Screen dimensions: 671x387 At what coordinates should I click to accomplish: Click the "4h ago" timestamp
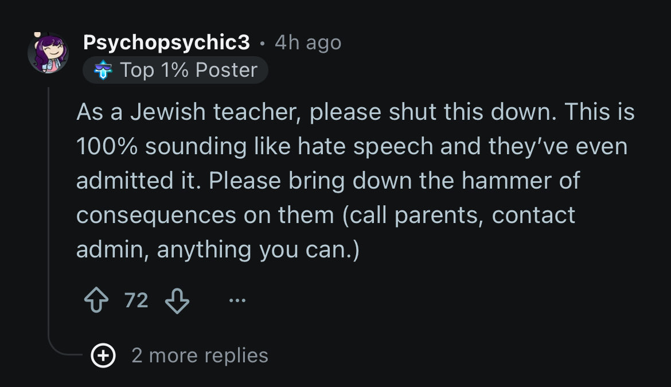[308, 42]
